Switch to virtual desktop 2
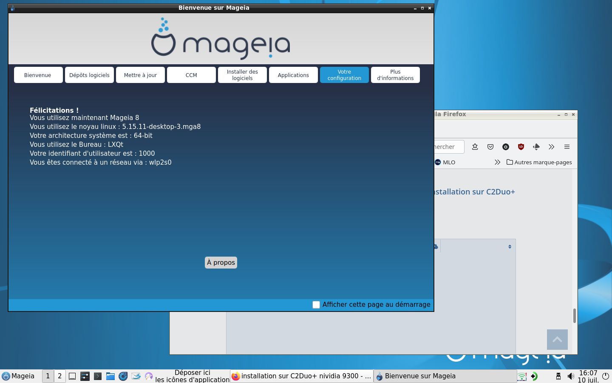The image size is (612, 383). point(59,376)
